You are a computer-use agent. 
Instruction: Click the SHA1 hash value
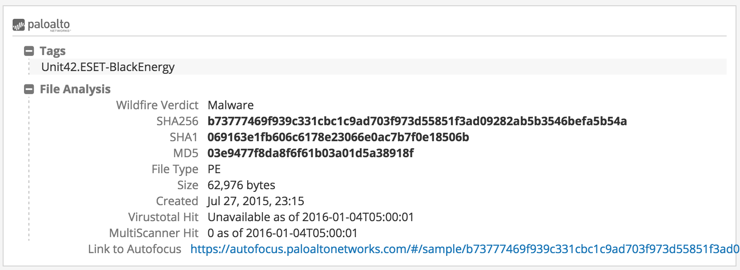[x=338, y=137]
